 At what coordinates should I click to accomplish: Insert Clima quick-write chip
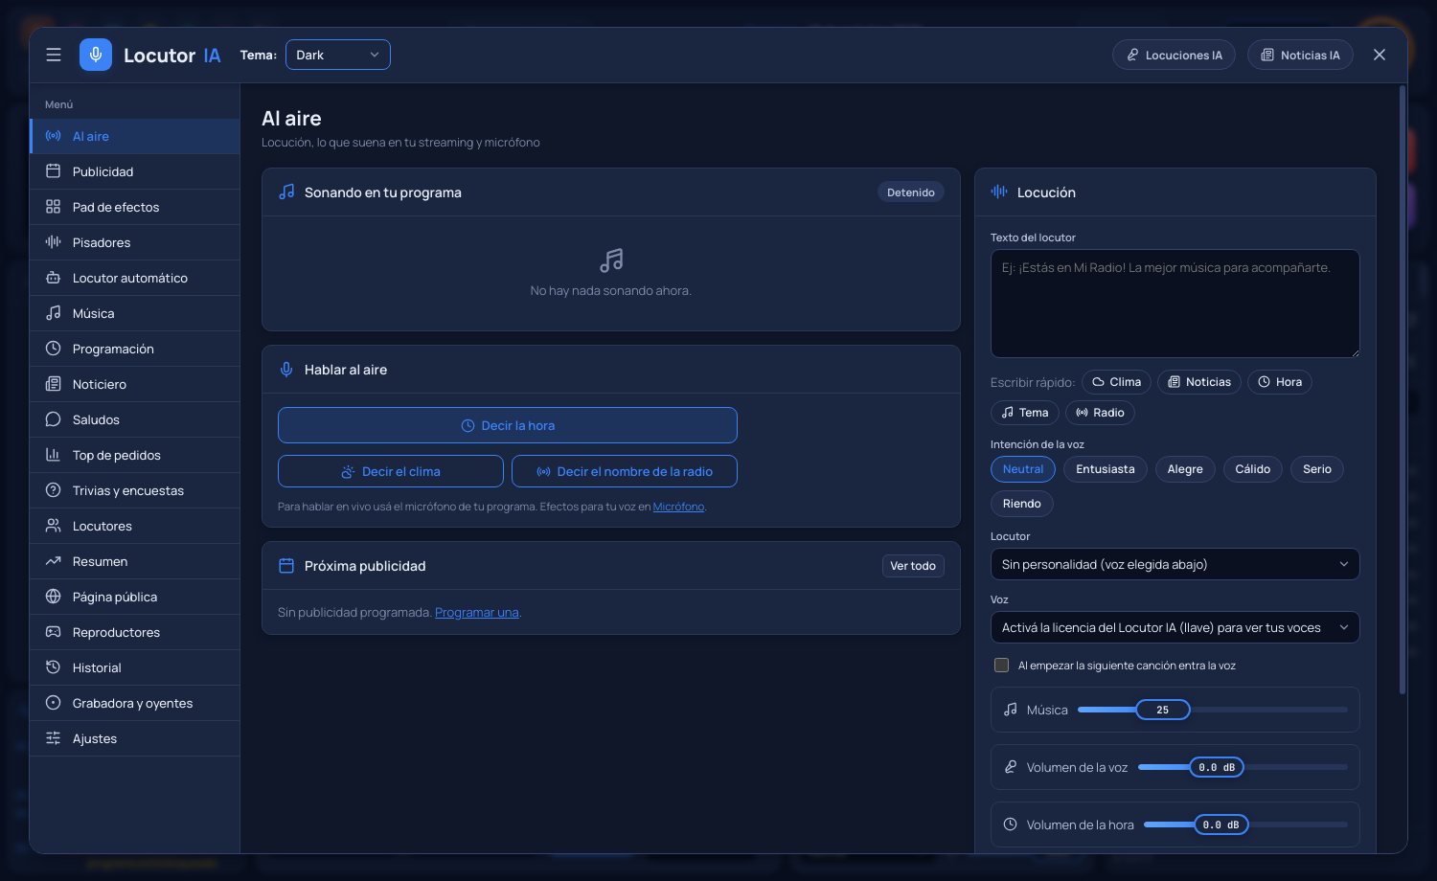point(1116,382)
